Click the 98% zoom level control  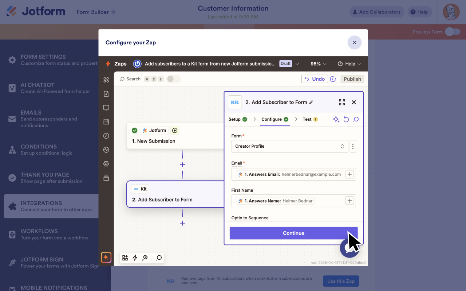pos(318,63)
